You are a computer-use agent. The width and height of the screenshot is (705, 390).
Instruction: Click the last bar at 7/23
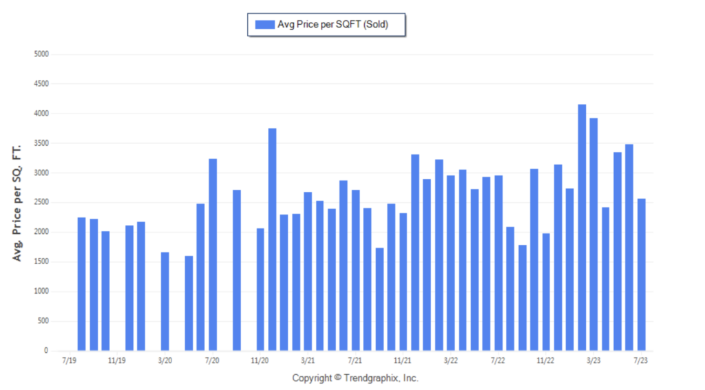642,274
